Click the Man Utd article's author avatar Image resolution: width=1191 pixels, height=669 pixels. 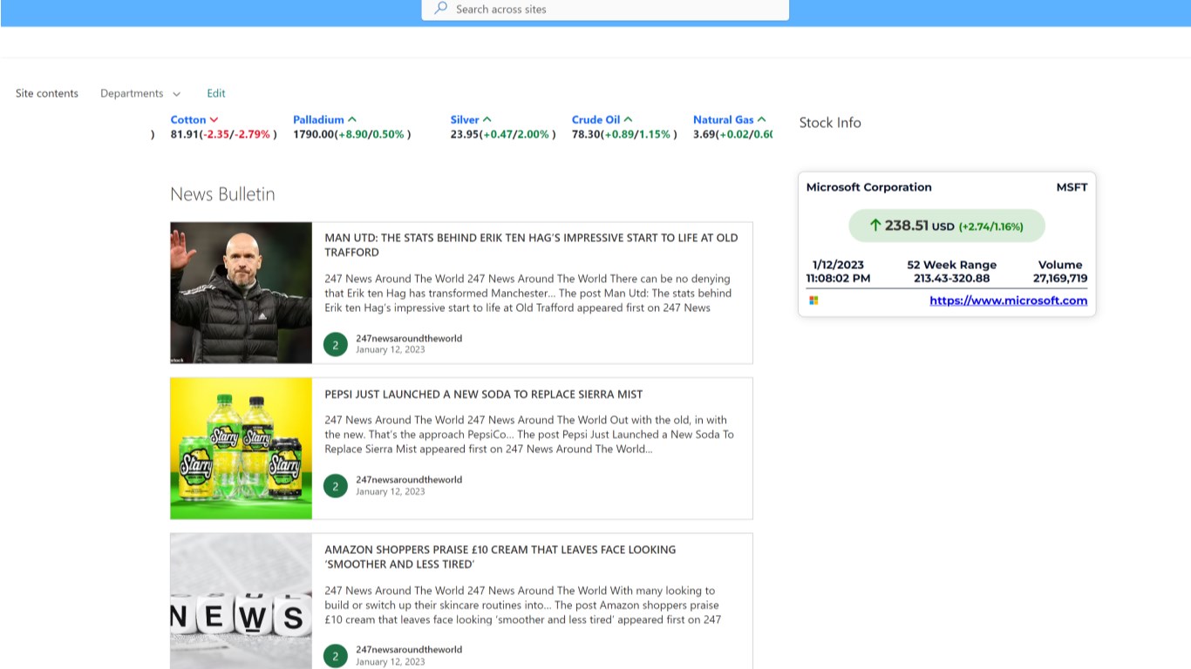tap(336, 344)
